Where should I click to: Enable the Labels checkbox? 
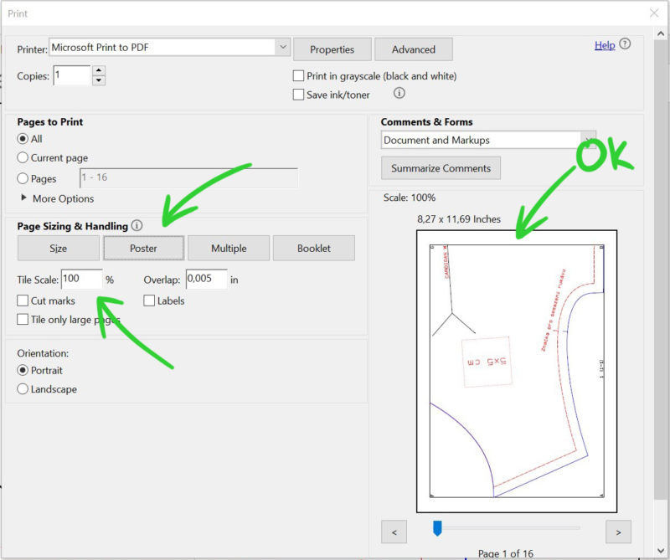point(149,301)
